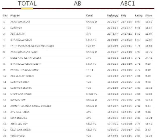This screenshot has height=139, width=161.
Task: Click end time 25:36:46
Action: click(126, 100)
